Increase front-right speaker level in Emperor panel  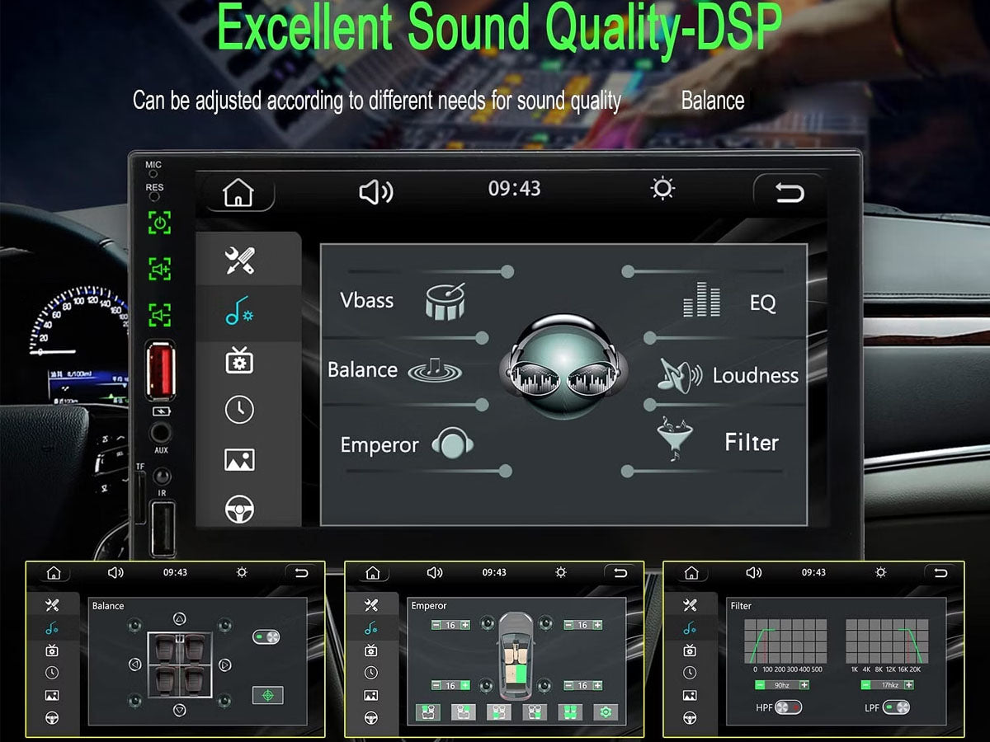[x=596, y=625]
